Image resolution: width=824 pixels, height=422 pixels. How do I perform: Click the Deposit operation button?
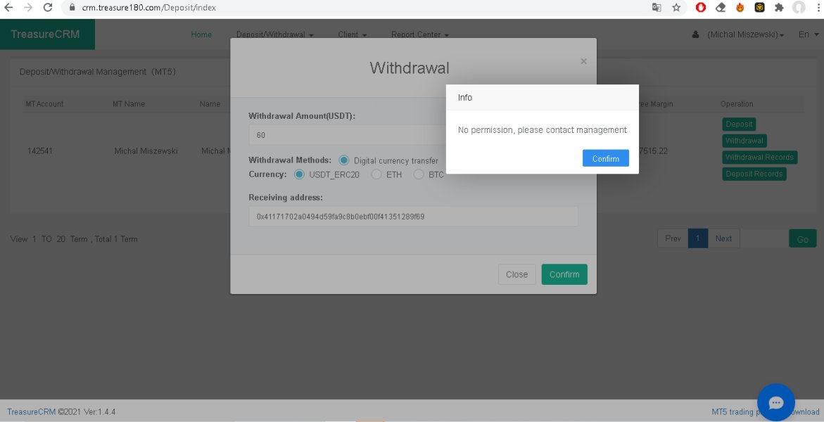(739, 124)
